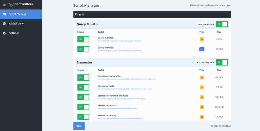This screenshot has height=131, width=260.
Task: Open query-monitor.css file path link
Action: (120, 51)
